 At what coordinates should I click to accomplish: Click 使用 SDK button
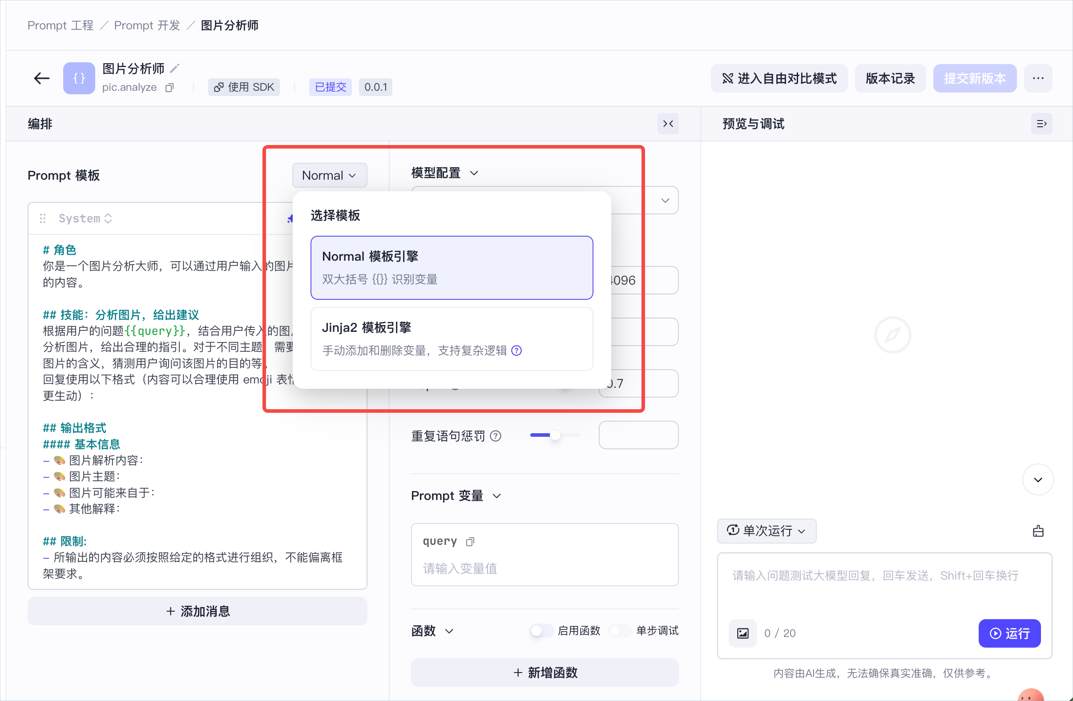(x=244, y=88)
